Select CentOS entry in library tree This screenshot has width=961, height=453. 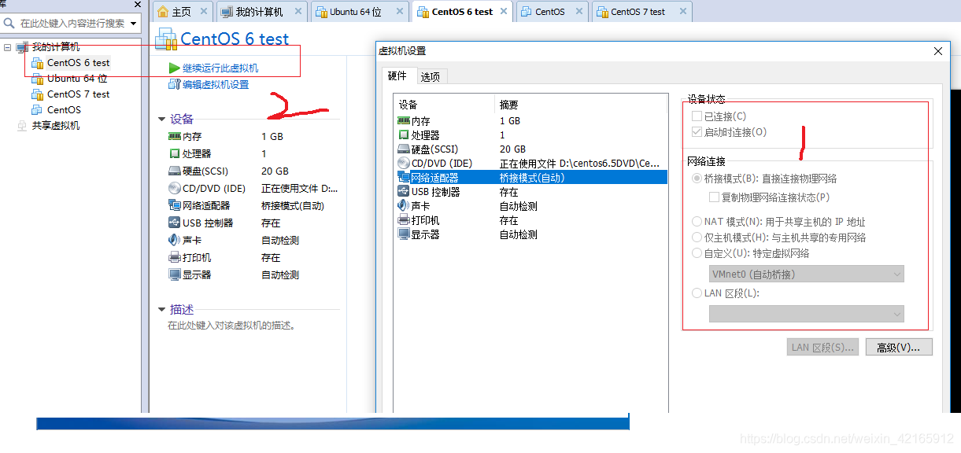[x=64, y=110]
